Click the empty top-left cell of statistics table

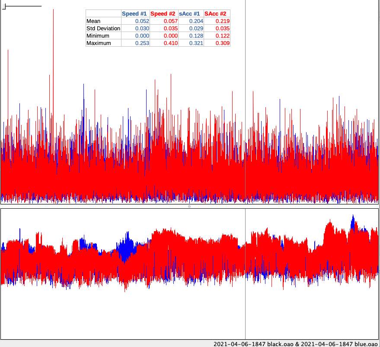coord(103,14)
